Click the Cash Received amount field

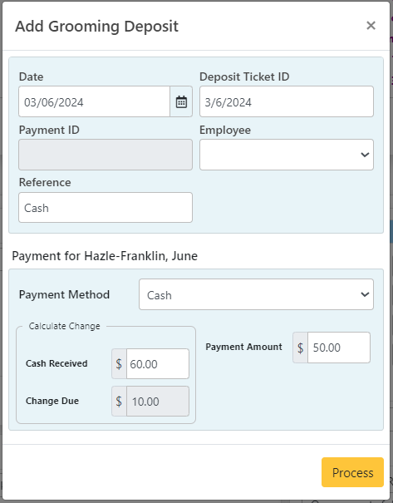158,364
